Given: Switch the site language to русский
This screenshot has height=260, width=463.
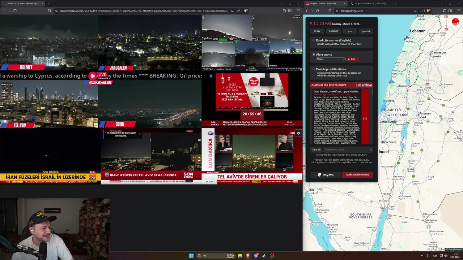Looking at the screenshot, I should 366,31.
